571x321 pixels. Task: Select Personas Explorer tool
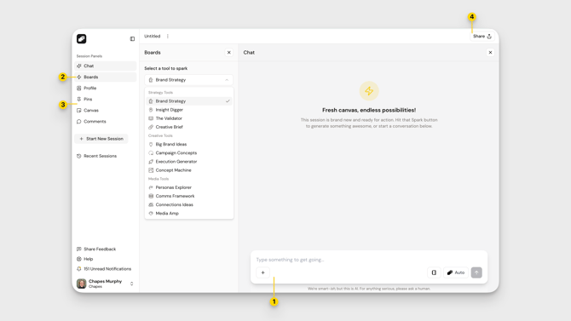[189, 187]
